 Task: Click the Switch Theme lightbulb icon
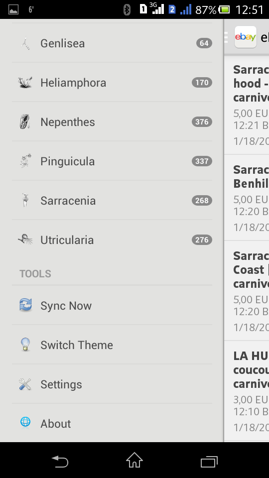pyautogui.click(x=25, y=345)
